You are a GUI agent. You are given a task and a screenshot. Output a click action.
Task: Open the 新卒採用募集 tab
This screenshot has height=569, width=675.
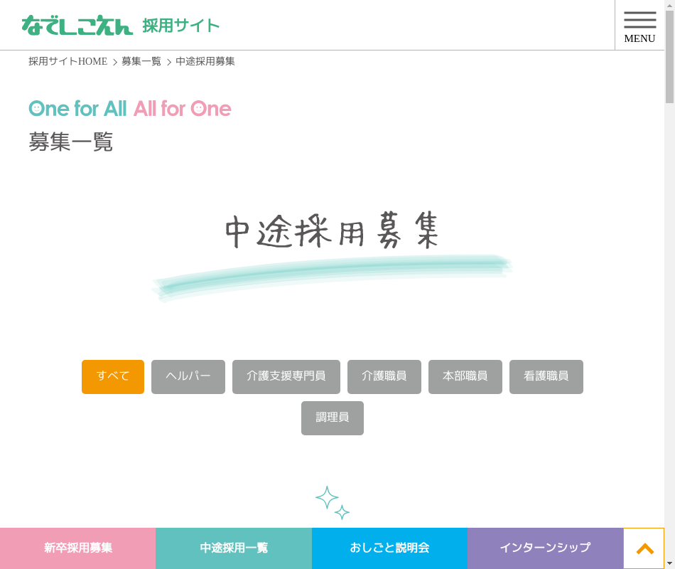[78, 548]
